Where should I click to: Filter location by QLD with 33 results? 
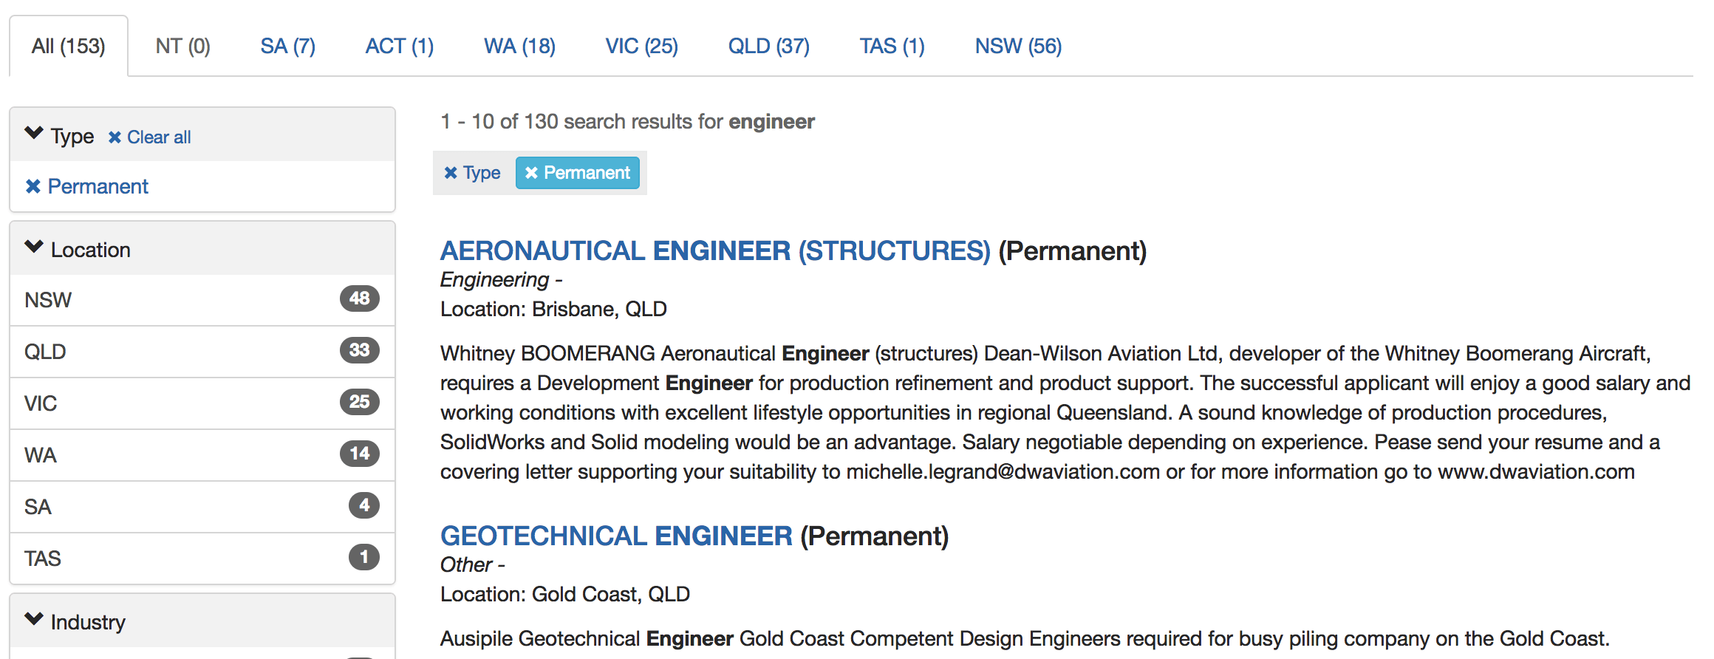[x=202, y=352]
